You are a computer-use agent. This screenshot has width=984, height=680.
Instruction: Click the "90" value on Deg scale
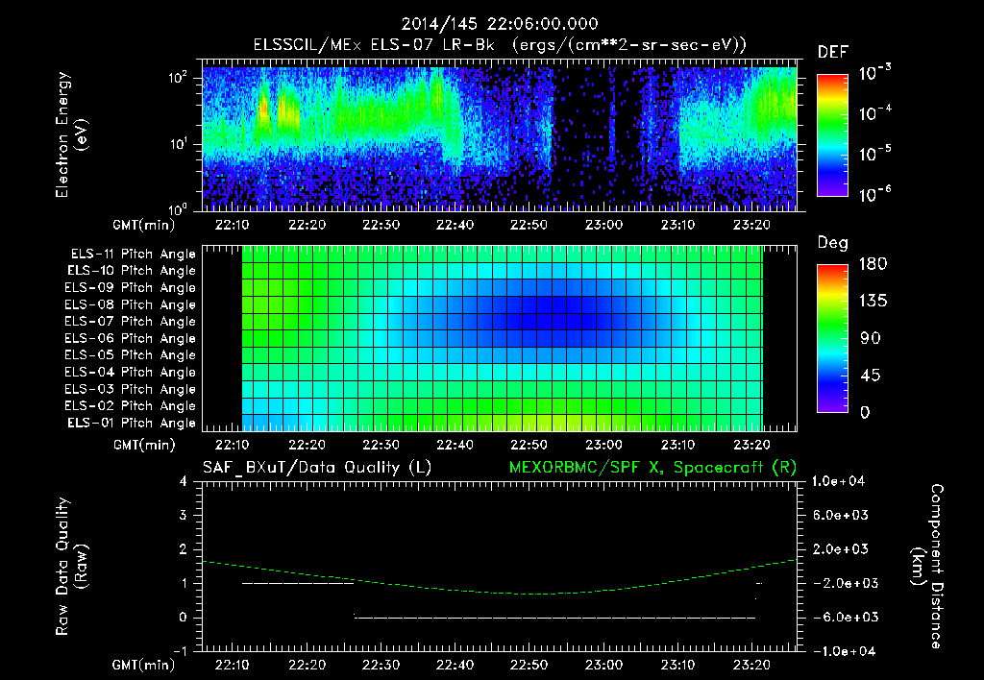pyautogui.click(x=871, y=339)
